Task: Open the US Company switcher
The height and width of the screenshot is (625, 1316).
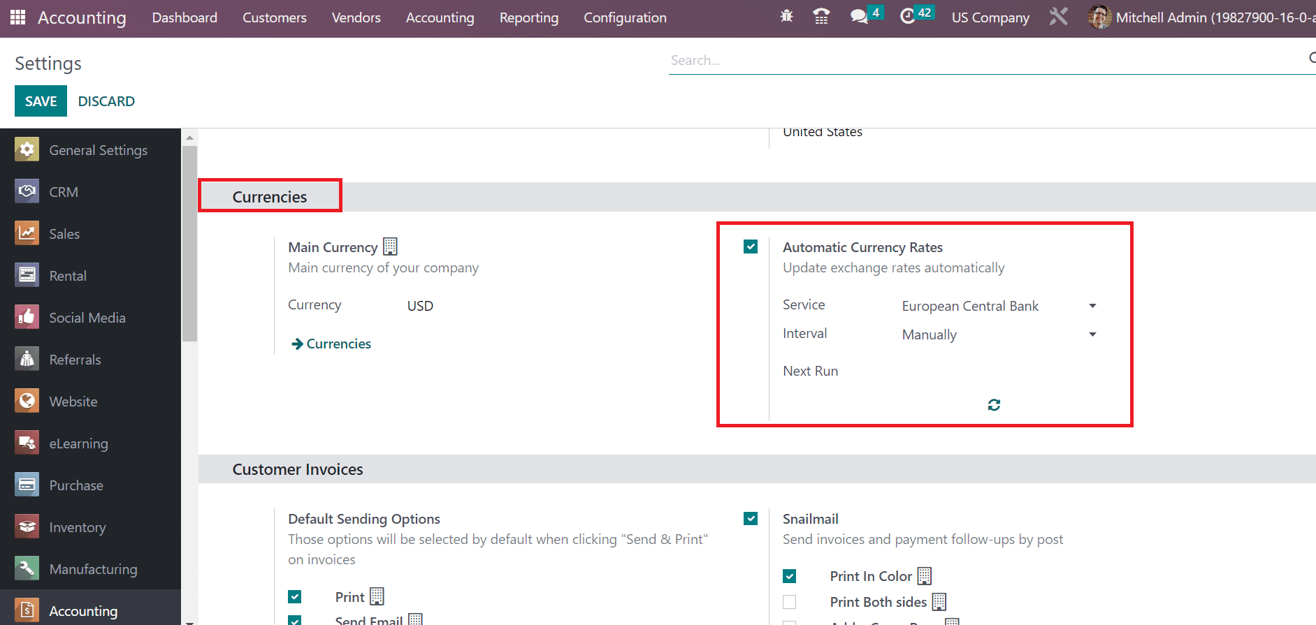Action: (990, 17)
